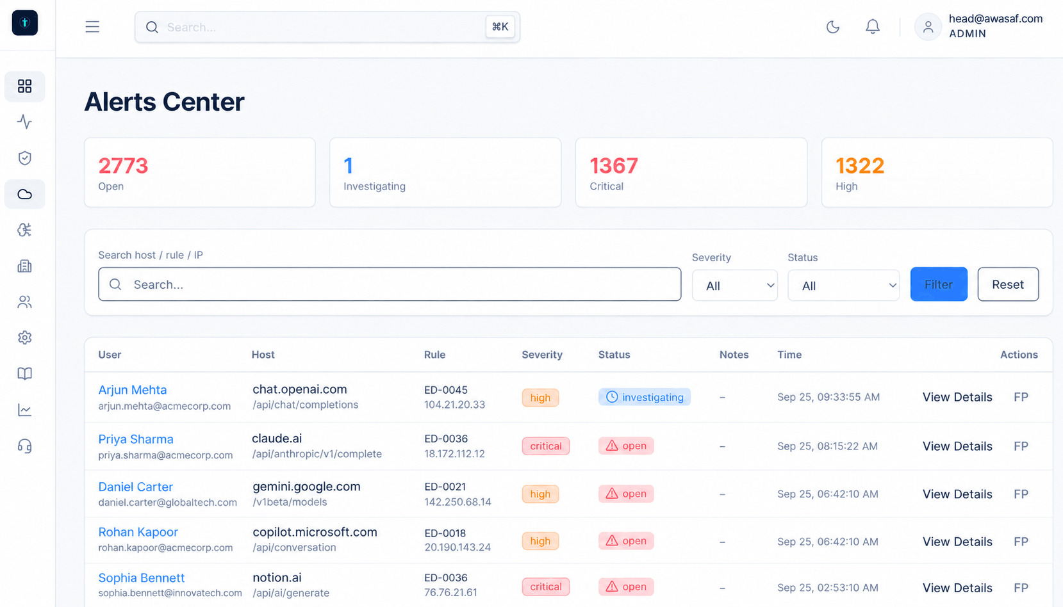Screen dimensions: 1063x607
Task: Open the shield check icon in sidebar
Action: [25, 158]
